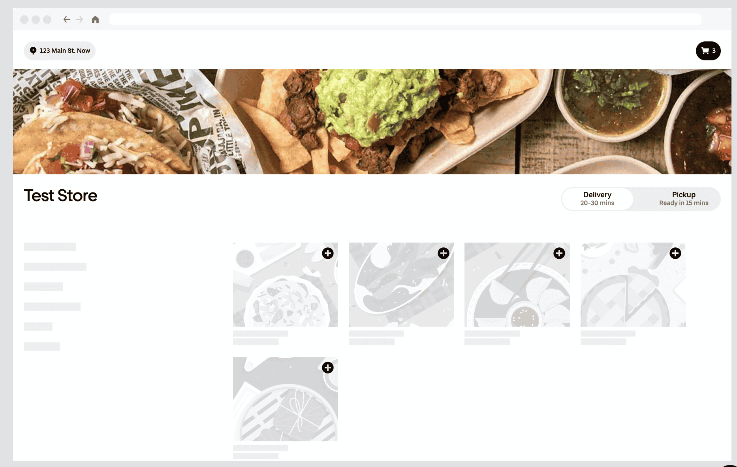The image size is (737, 467).
Task: Click the browser back arrow
Action: pos(67,19)
